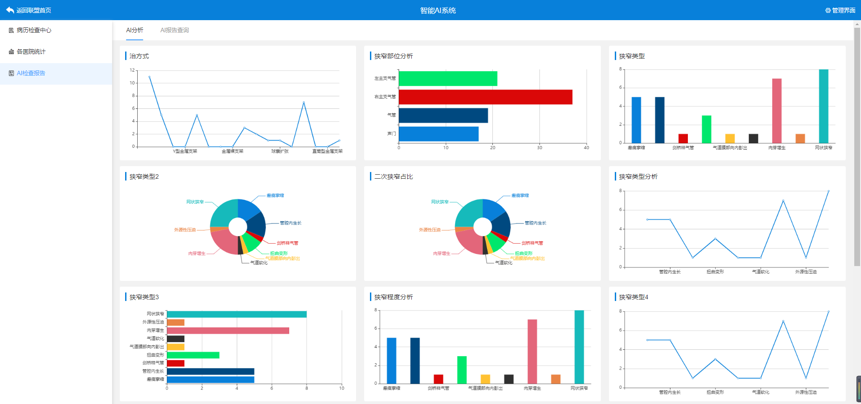Screen dimensions: 861x404
Task: Click the 病历检查中心 sidebar icon
Action: (x=11, y=30)
